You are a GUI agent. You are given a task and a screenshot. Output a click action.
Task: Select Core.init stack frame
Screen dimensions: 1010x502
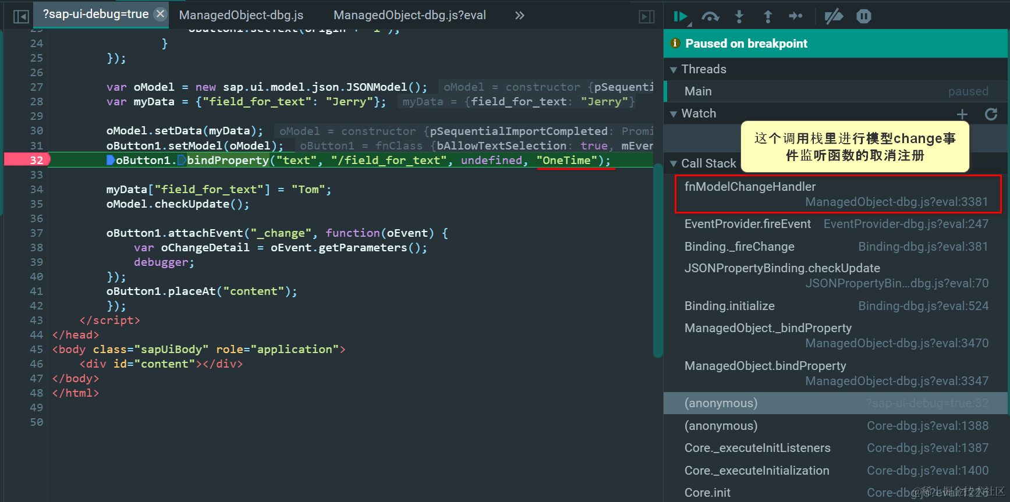click(835, 493)
